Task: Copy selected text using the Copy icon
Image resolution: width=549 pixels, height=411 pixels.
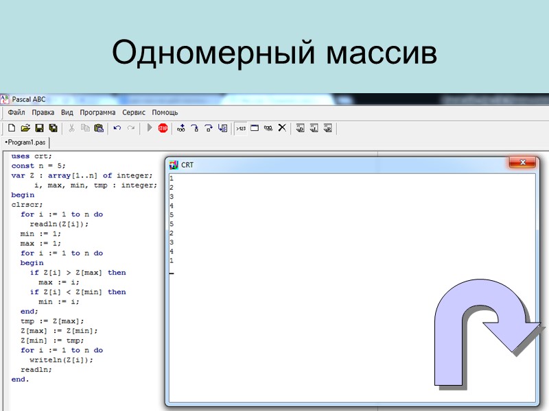Action: (x=84, y=128)
